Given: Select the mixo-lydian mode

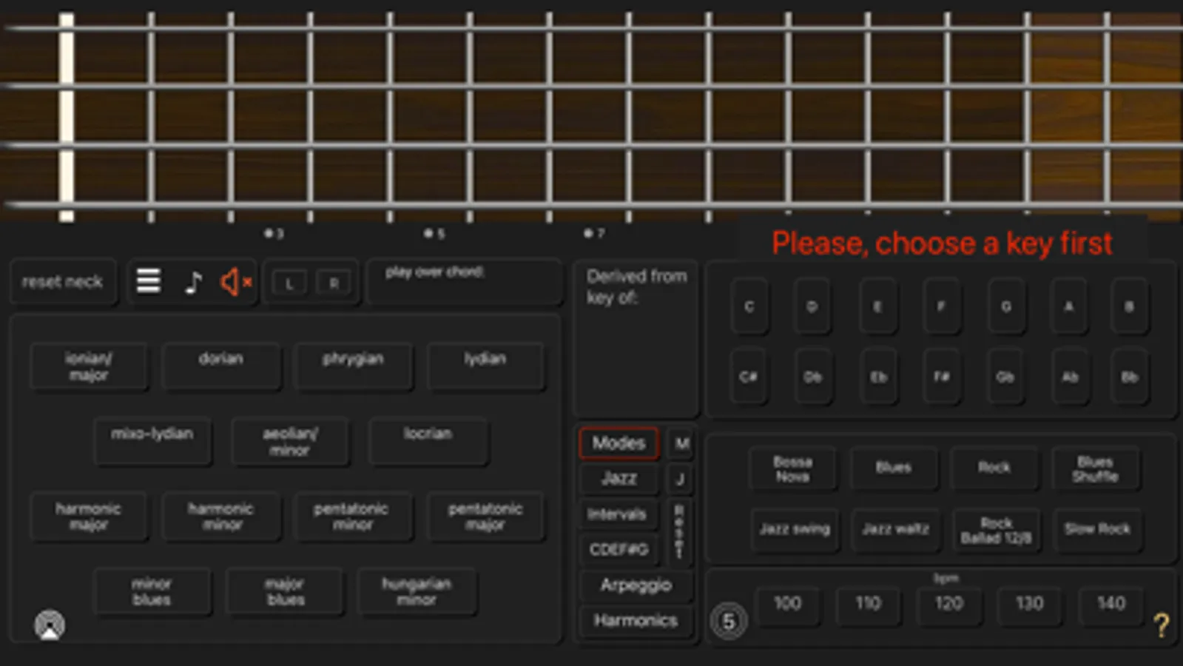Looking at the screenshot, I should [x=152, y=442].
